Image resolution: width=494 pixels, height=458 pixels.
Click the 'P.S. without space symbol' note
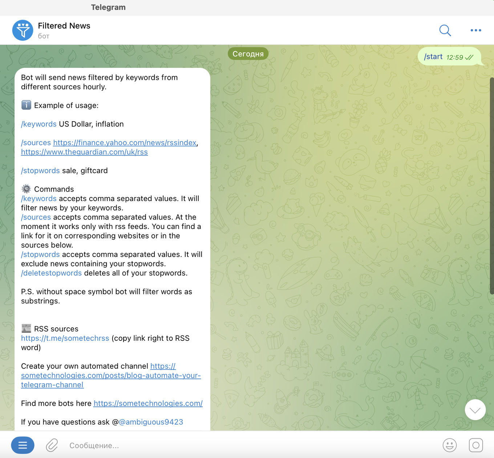pos(106,296)
